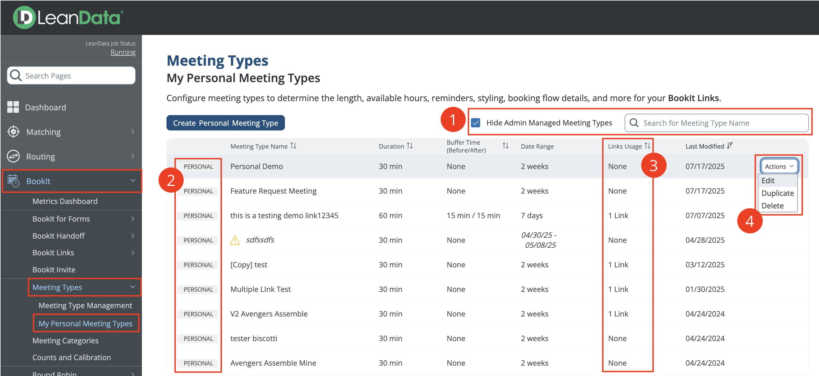Click the Routing arrows icon

coord(13,156)
